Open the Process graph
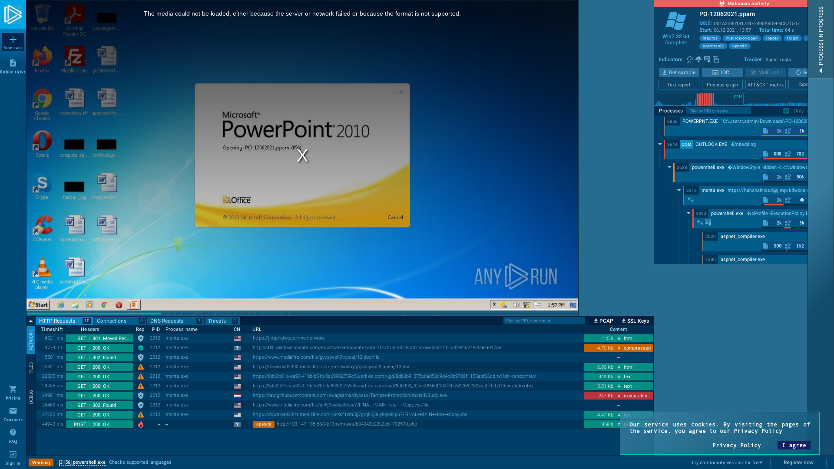Image resolution: width=834 pixels, height=469 pixels. [x=722, y=85]
